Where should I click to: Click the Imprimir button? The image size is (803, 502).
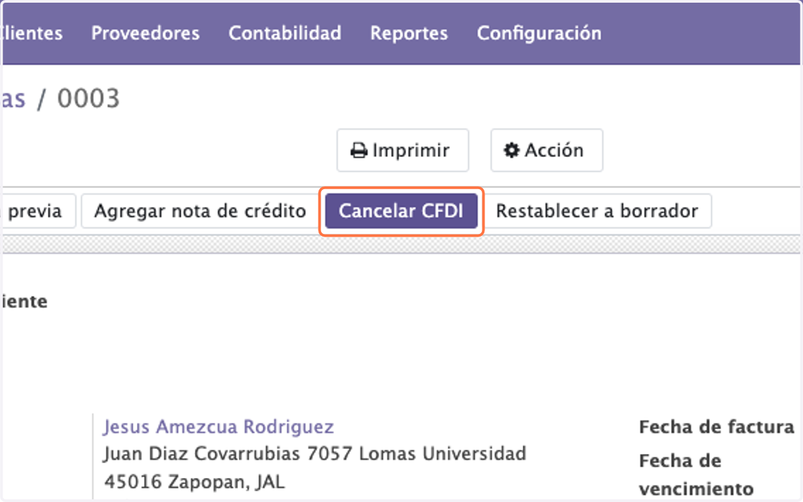402,150
